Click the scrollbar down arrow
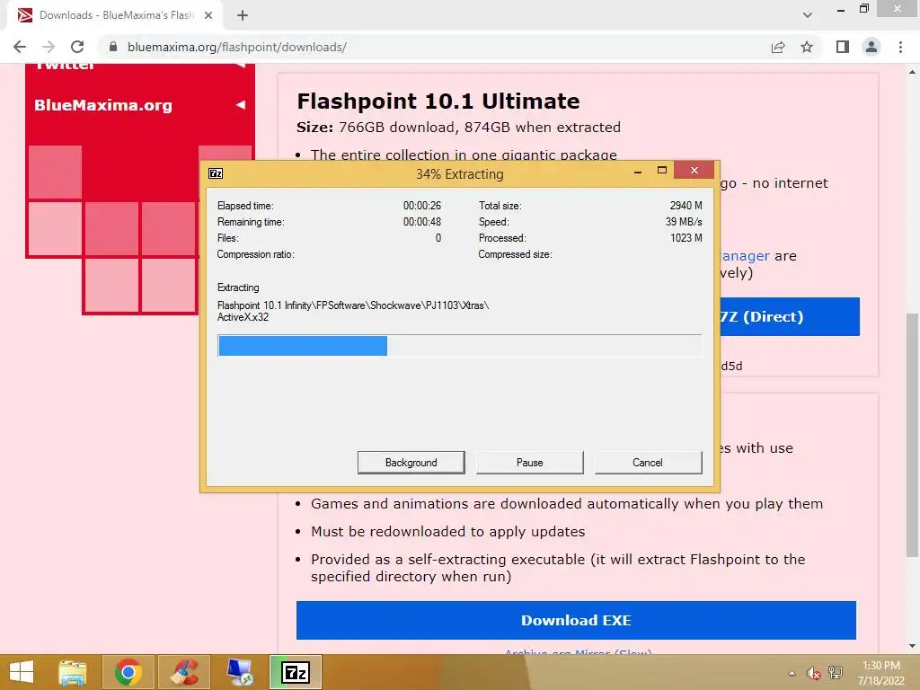The width and height of the screenshot is (920, 690). (x=913, y=646)
